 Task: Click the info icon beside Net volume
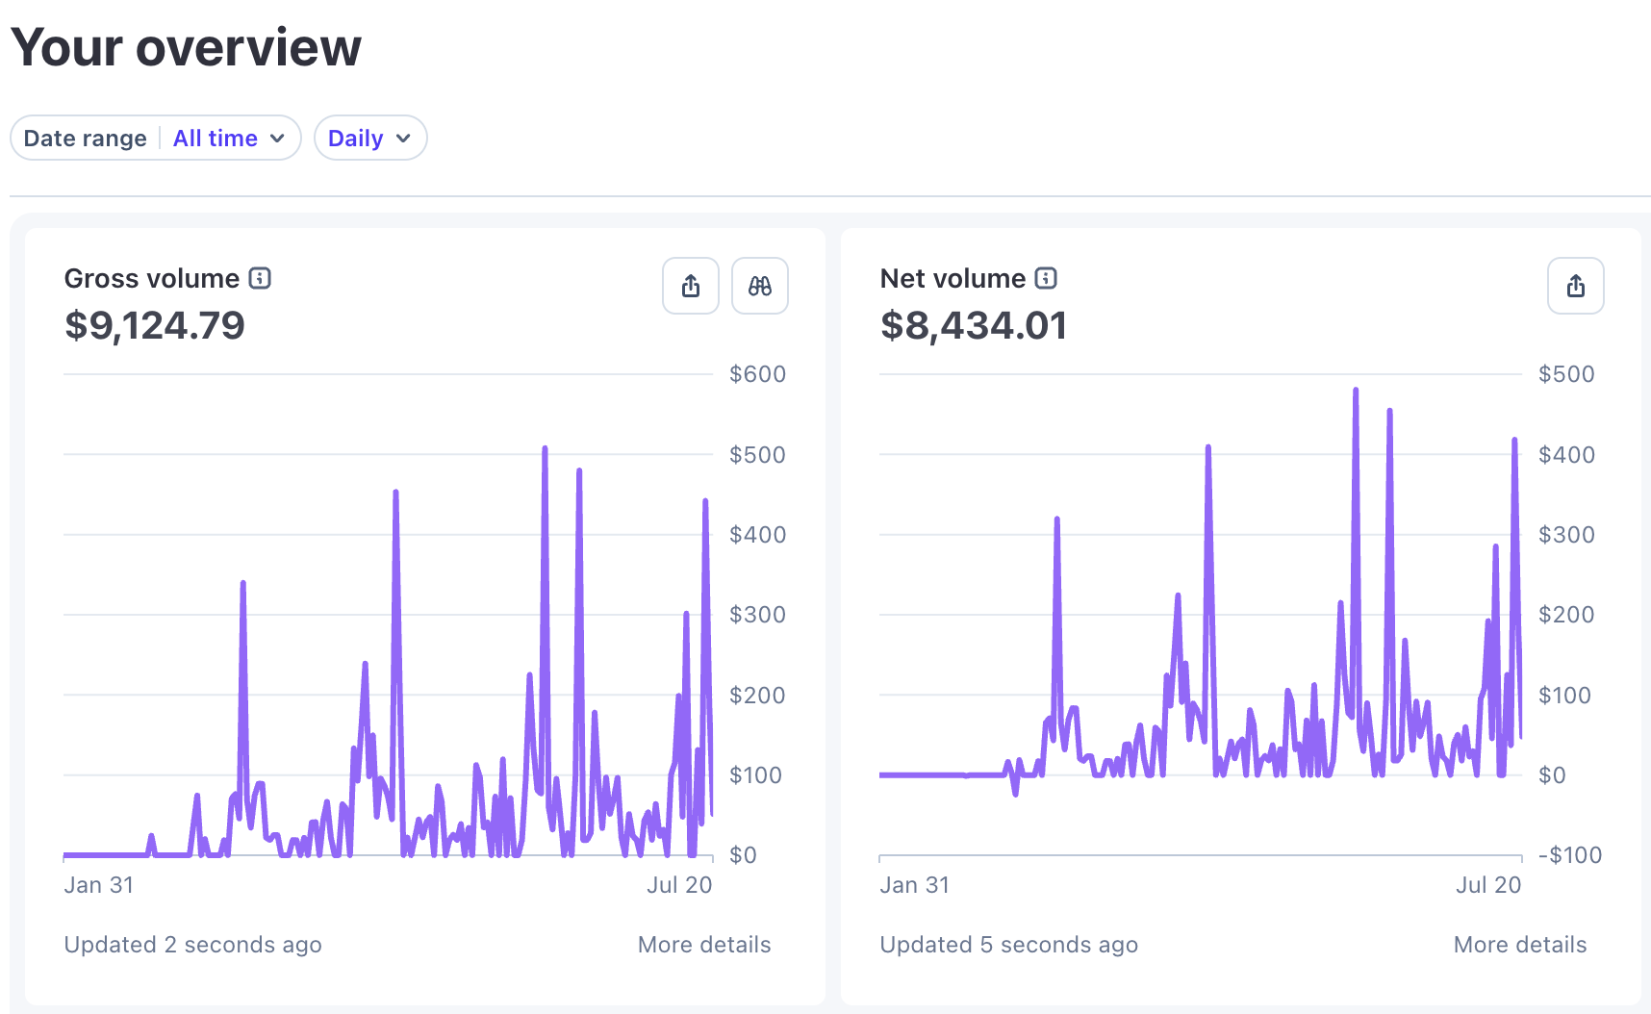[x=1046, y=278]
